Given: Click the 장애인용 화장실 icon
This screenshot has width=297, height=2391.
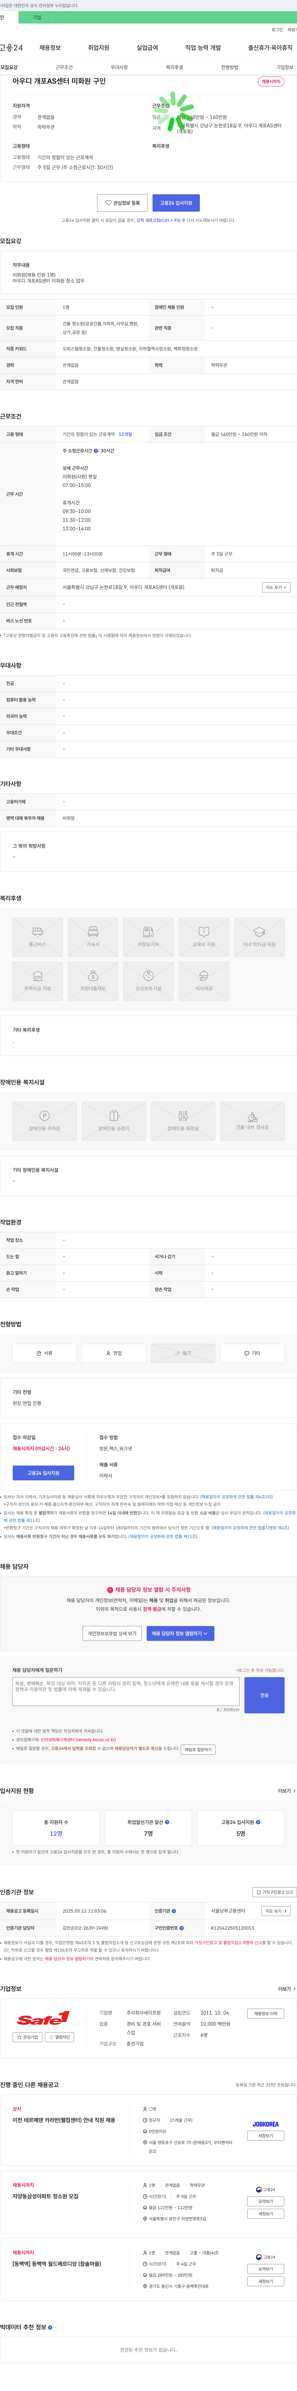Looking at the screenshot, I should tap(183, 1121).
